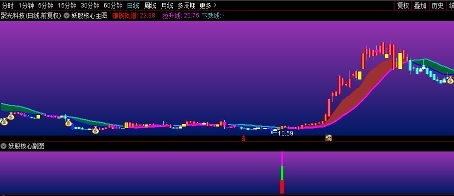Select the 30分钟 period tab
The width and height of the screenshot is (454, 196).
click(x=90, y=5)
